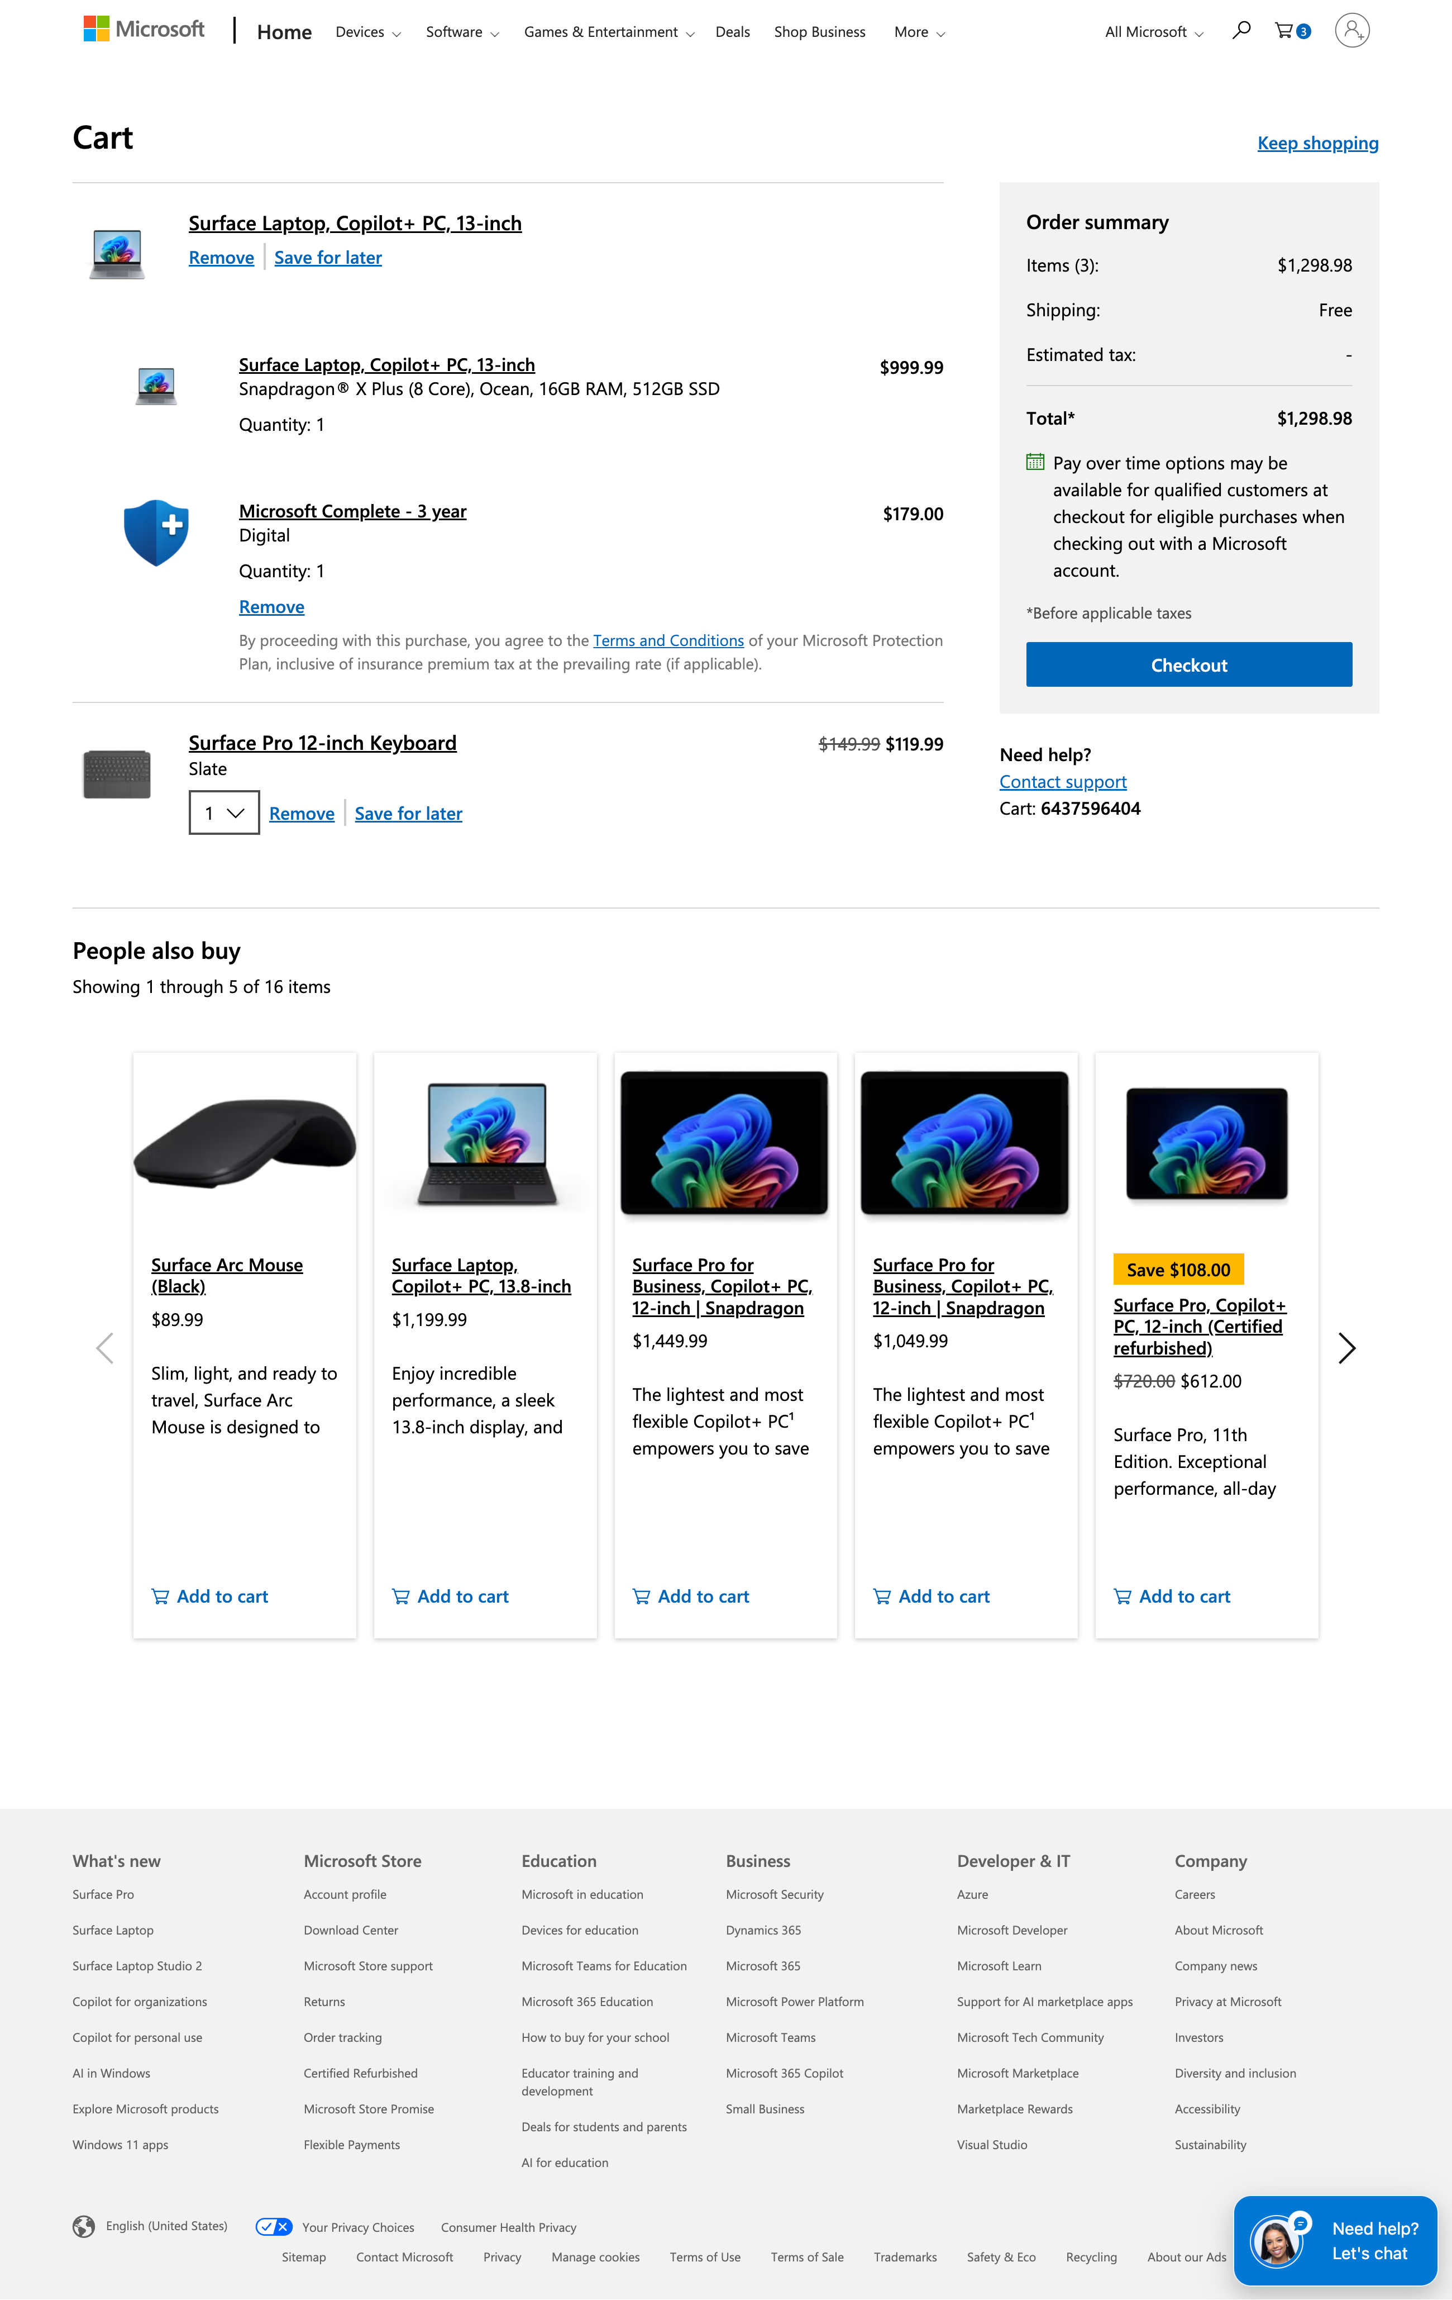Open the keyboard quantity dropdown
The image size is (1452, 2300).
point(223,813)
